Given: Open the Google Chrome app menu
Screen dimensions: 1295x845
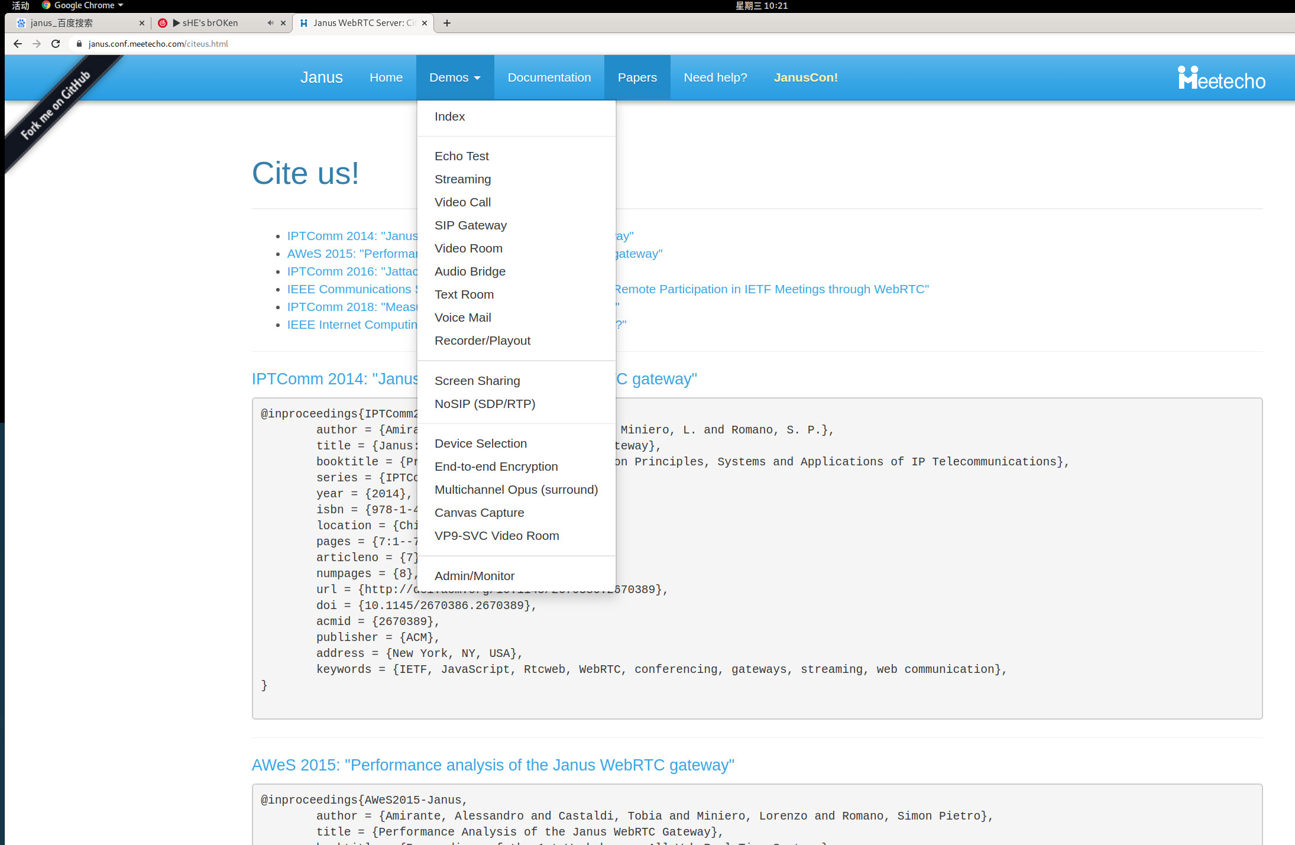Looking at the screenshot, I should 83,5.
